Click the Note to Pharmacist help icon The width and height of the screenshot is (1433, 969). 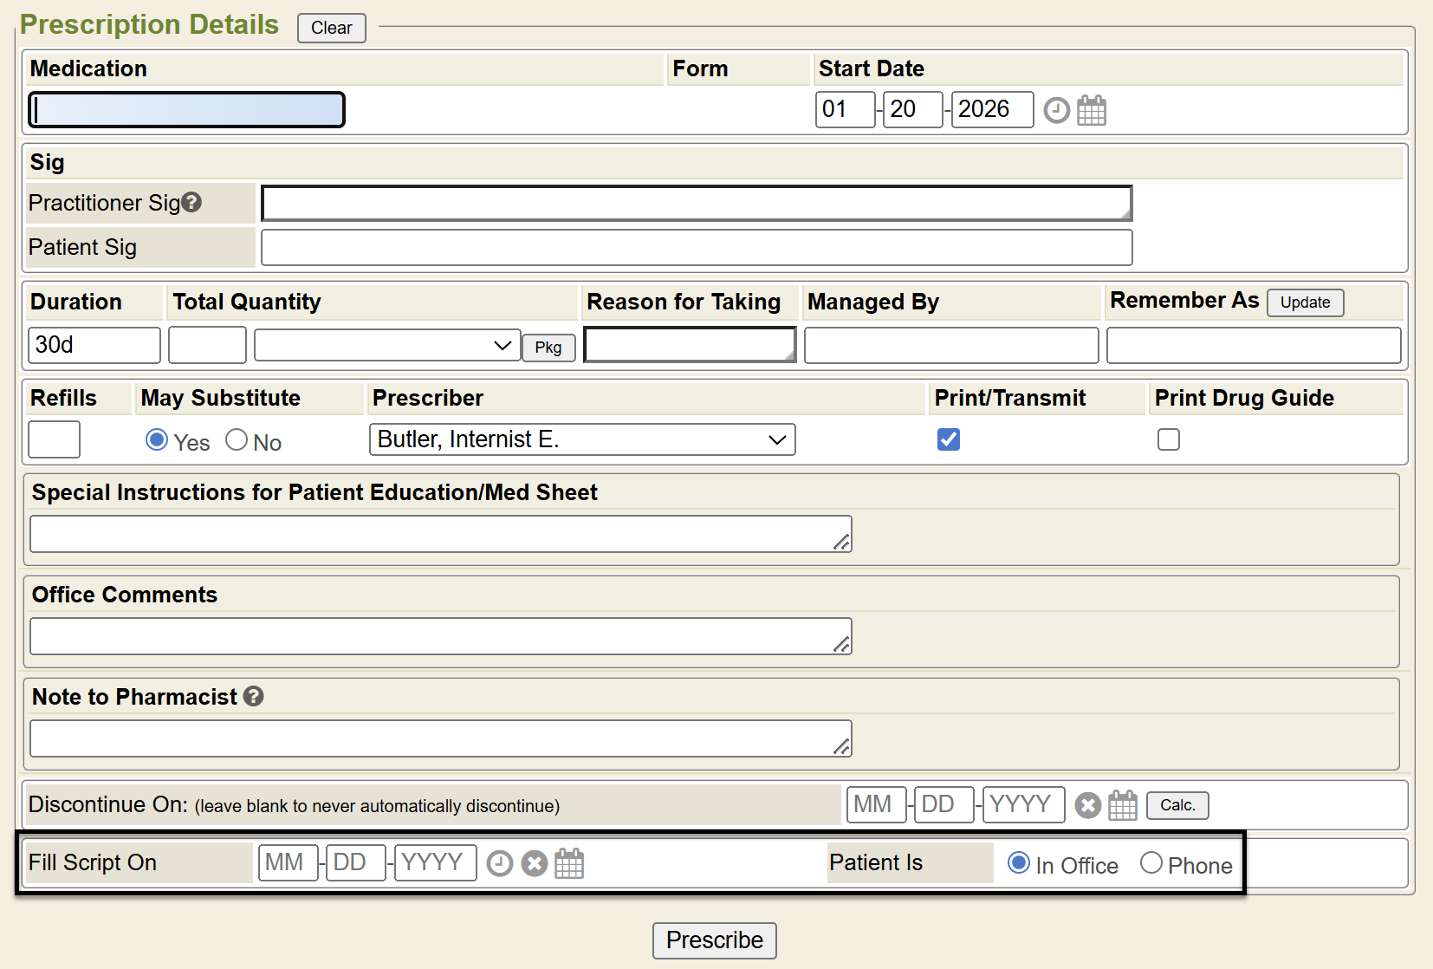(x=253, y=696)
